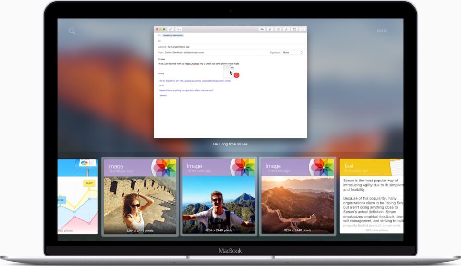Click the '323 characters' label
Viewport: 461px width, 266px height.
pos(376,230)
